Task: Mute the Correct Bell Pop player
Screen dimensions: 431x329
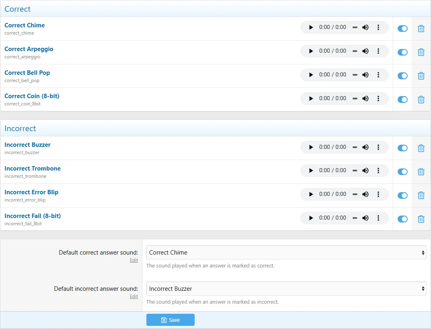Action: [x=365, y=75]
